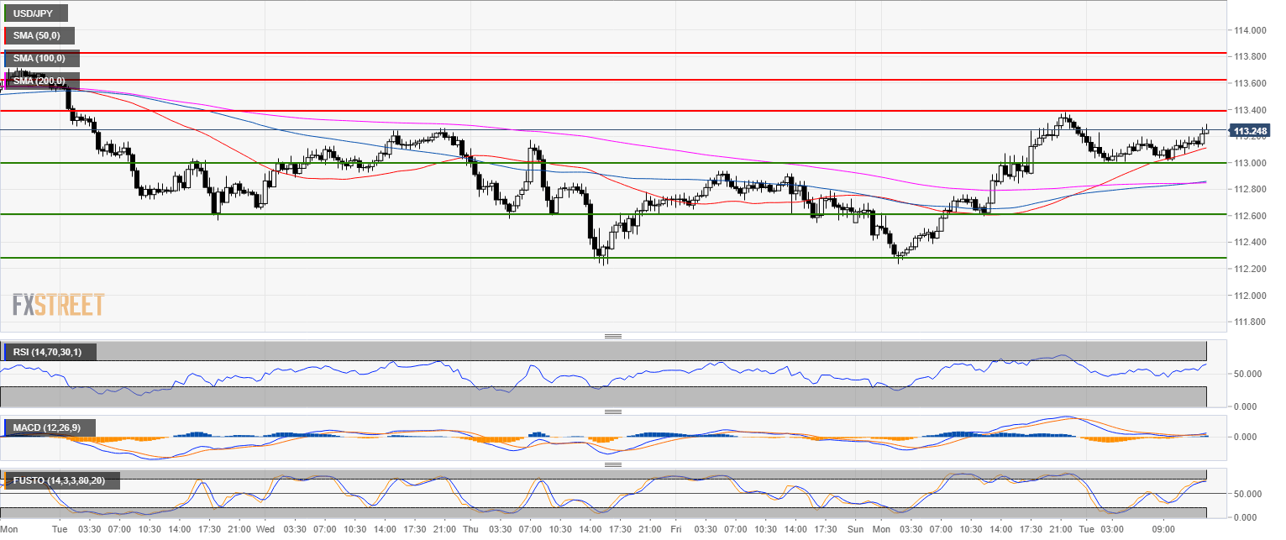
Task: Click the Thu label on time axis
Action: point(470,530)
